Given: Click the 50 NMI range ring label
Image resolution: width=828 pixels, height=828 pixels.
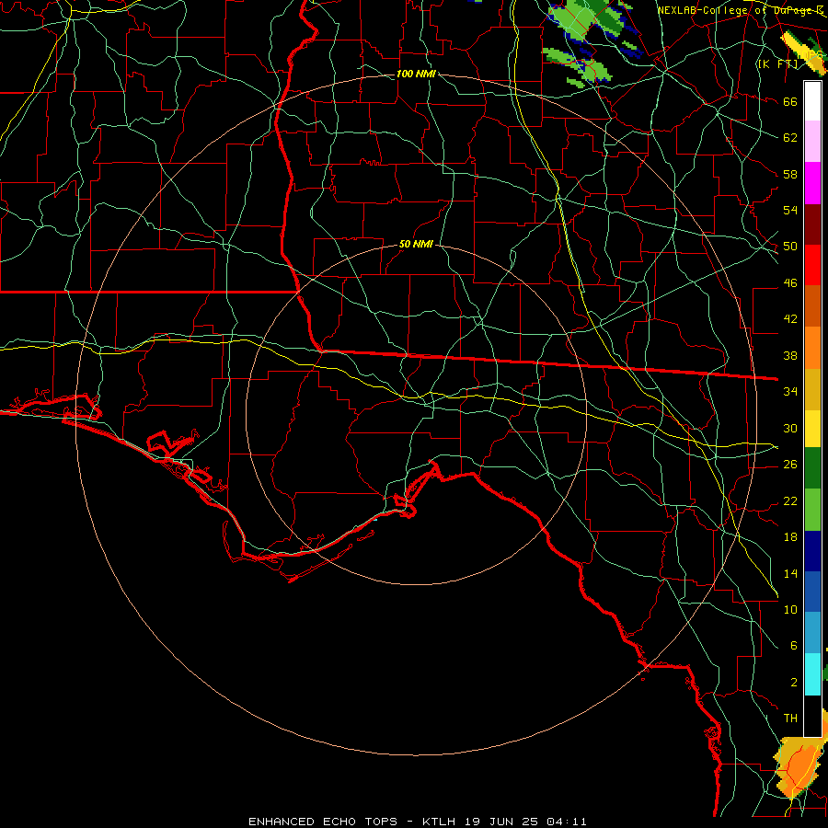Looking at the screenshot, I should (416, 244).
